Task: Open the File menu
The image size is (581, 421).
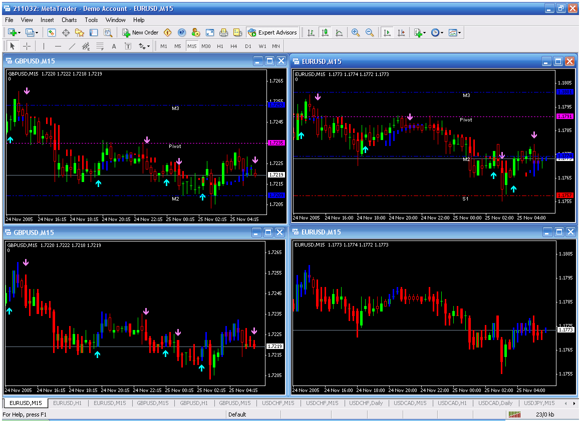Action: pyautogui.click(x=9, y=20)
